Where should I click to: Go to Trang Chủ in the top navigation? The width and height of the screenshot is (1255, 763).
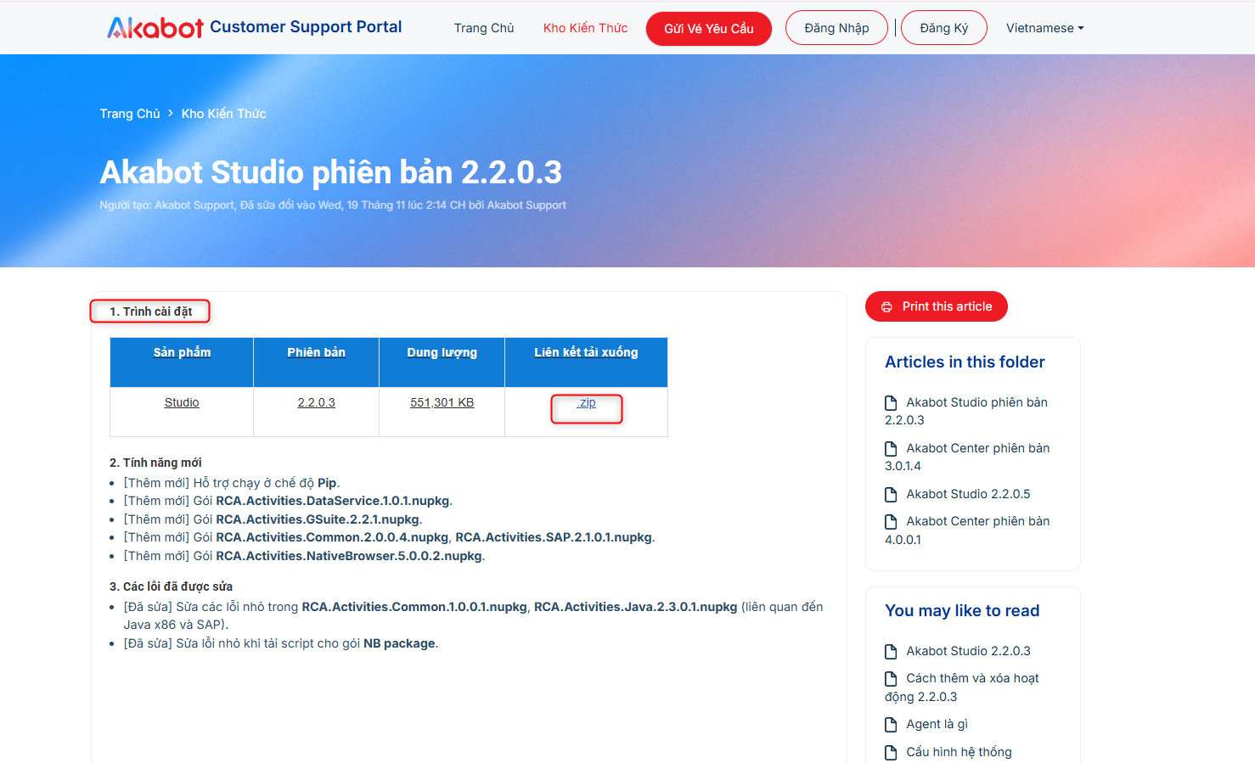pos(484,28)
